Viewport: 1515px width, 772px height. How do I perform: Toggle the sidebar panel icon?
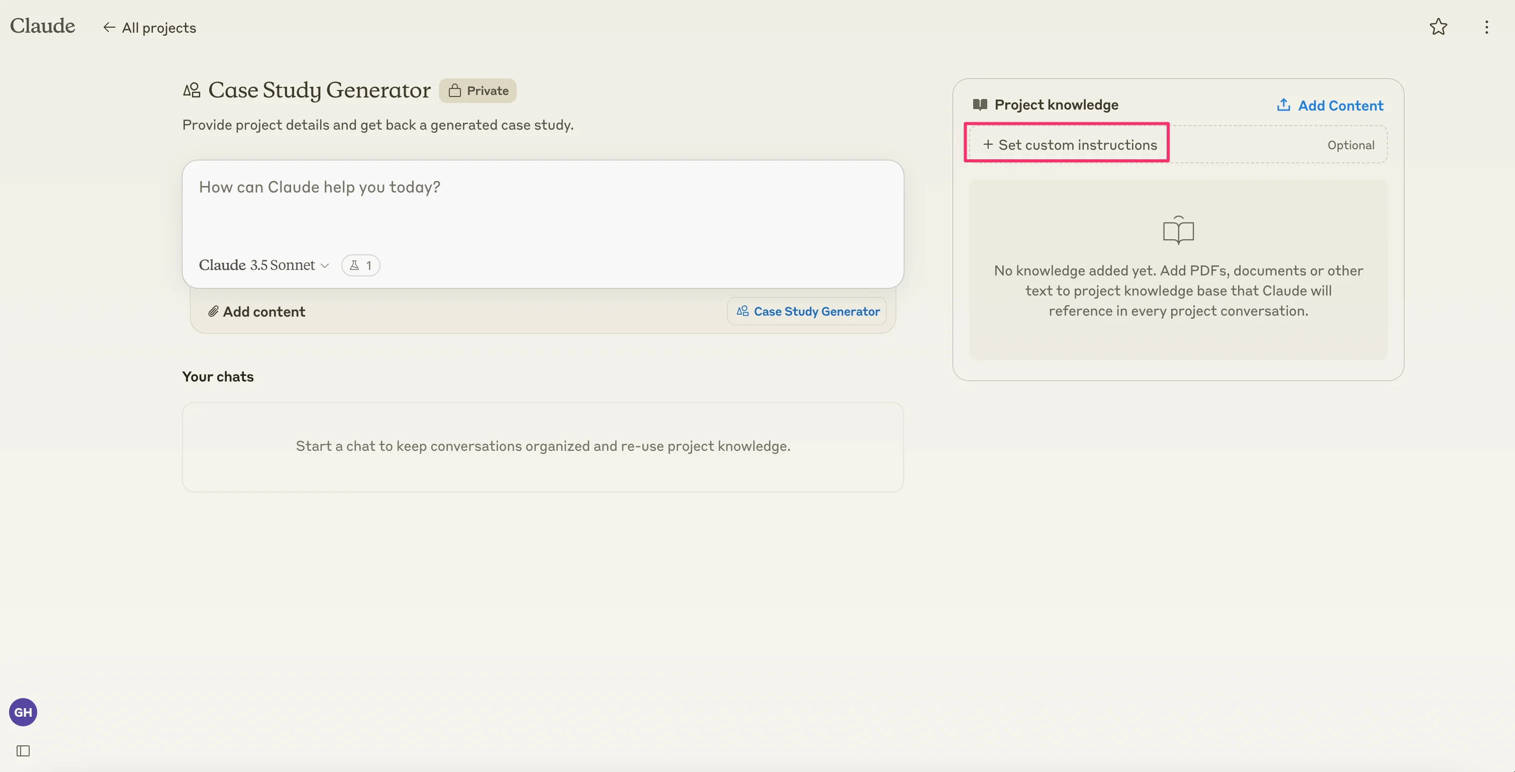tap(23, 751)
